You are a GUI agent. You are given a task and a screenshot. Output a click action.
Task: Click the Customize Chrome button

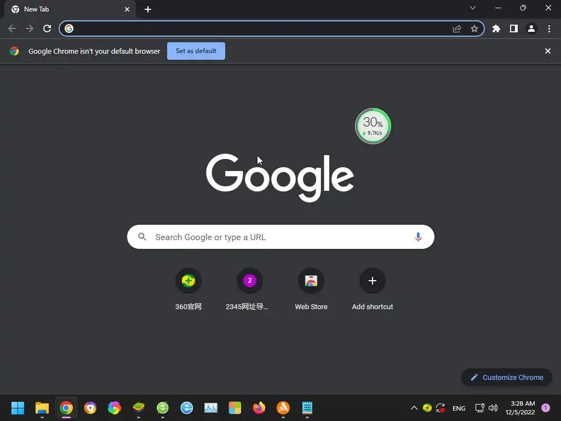click(x=507, y=377)
